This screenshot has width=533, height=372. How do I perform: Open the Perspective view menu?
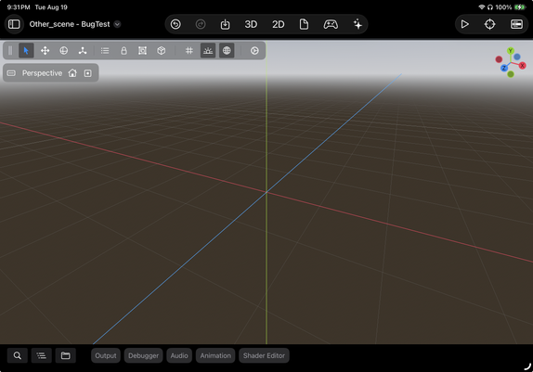click(42, 73)
